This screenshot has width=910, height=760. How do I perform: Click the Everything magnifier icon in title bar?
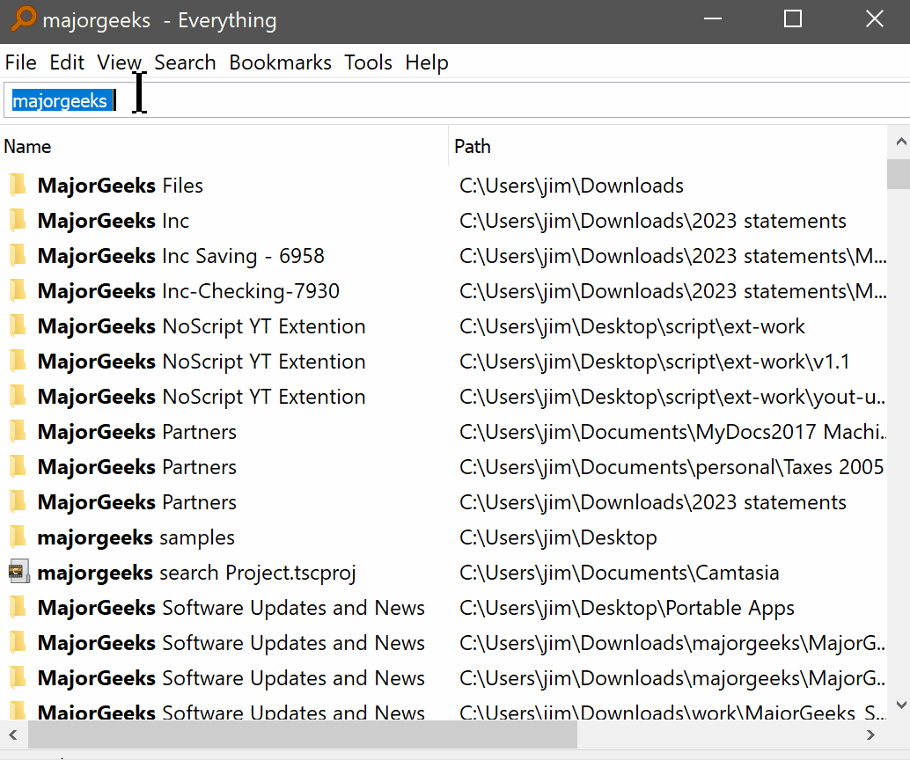click(23, 19)
